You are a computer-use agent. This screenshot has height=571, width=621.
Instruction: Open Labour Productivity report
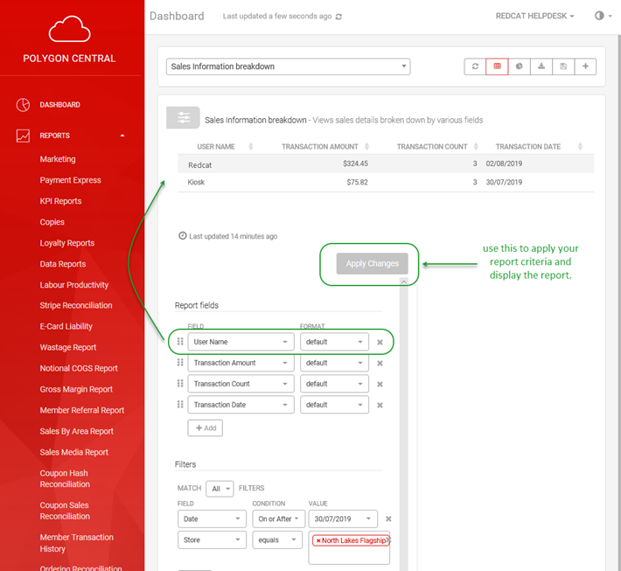pos(74,285)
